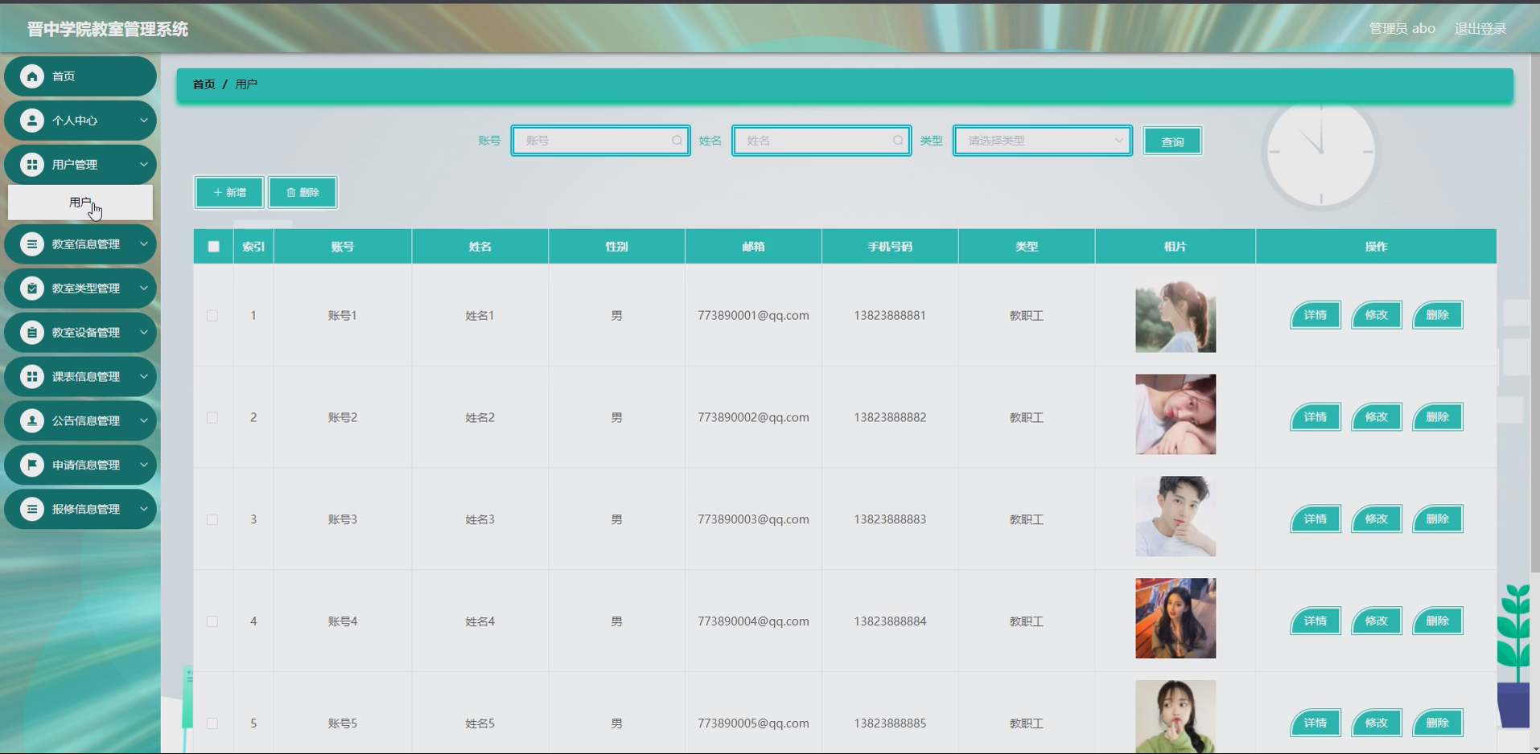Click the list icon beside 报修信息管理
Screen dimensions: 1540x754
(x=32, y=510)
